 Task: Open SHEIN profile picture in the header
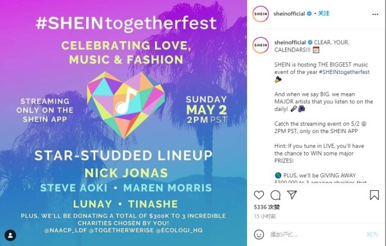(261, 13)
